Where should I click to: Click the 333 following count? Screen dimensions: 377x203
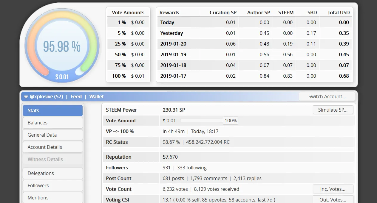[x=192, y=168]
